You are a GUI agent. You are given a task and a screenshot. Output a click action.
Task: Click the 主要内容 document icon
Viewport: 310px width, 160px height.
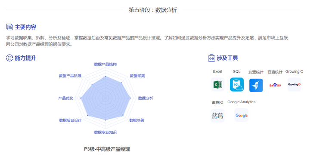9,27
